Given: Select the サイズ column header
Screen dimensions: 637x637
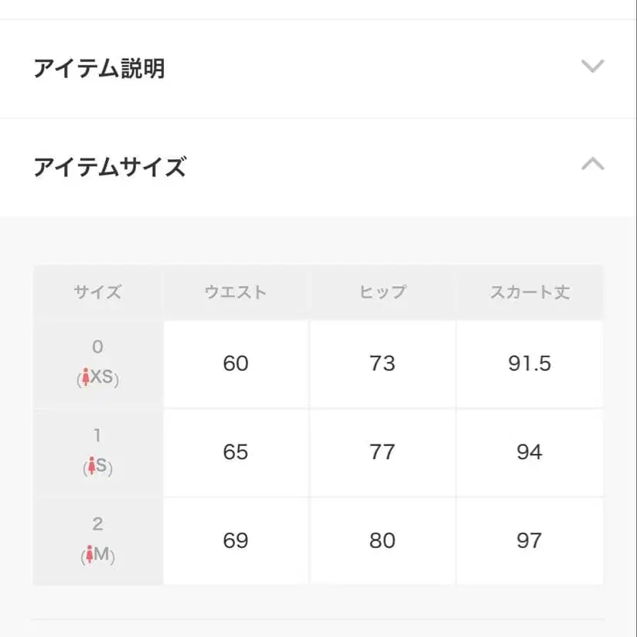Looking at the screenshot, I should 97,291.
